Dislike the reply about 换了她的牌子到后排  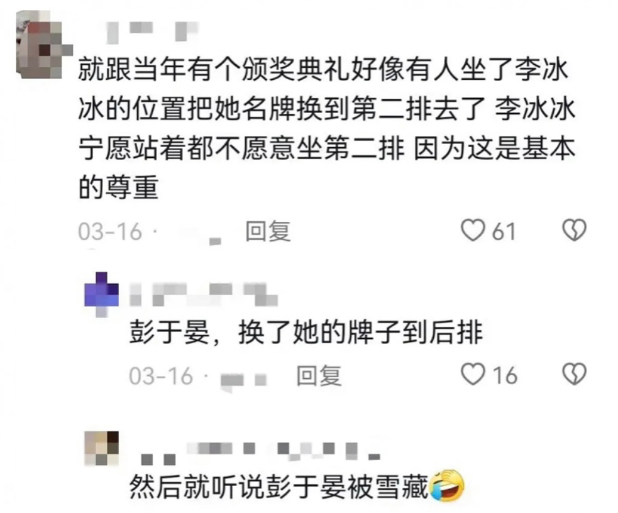click(574, 374)
